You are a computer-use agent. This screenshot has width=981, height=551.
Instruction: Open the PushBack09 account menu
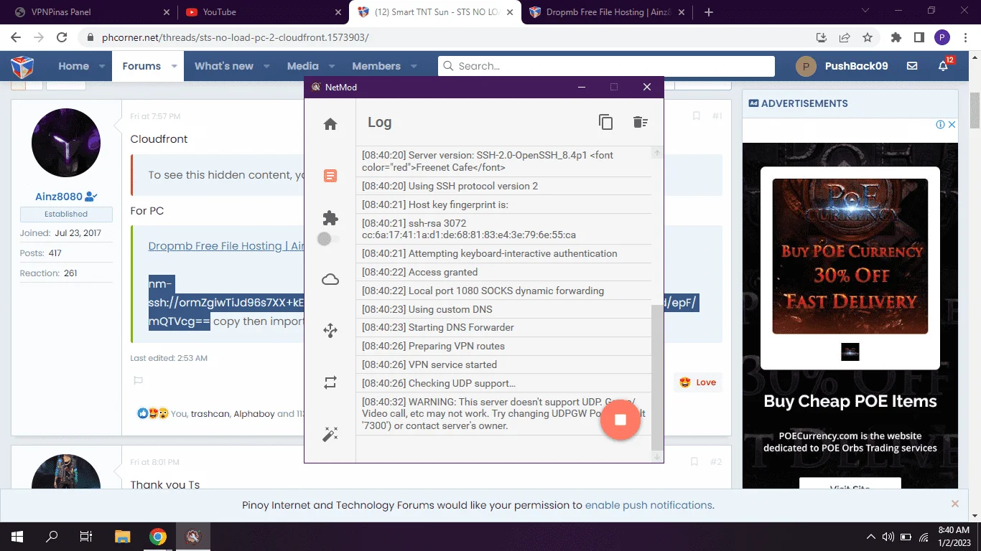(x=842, y=66)
